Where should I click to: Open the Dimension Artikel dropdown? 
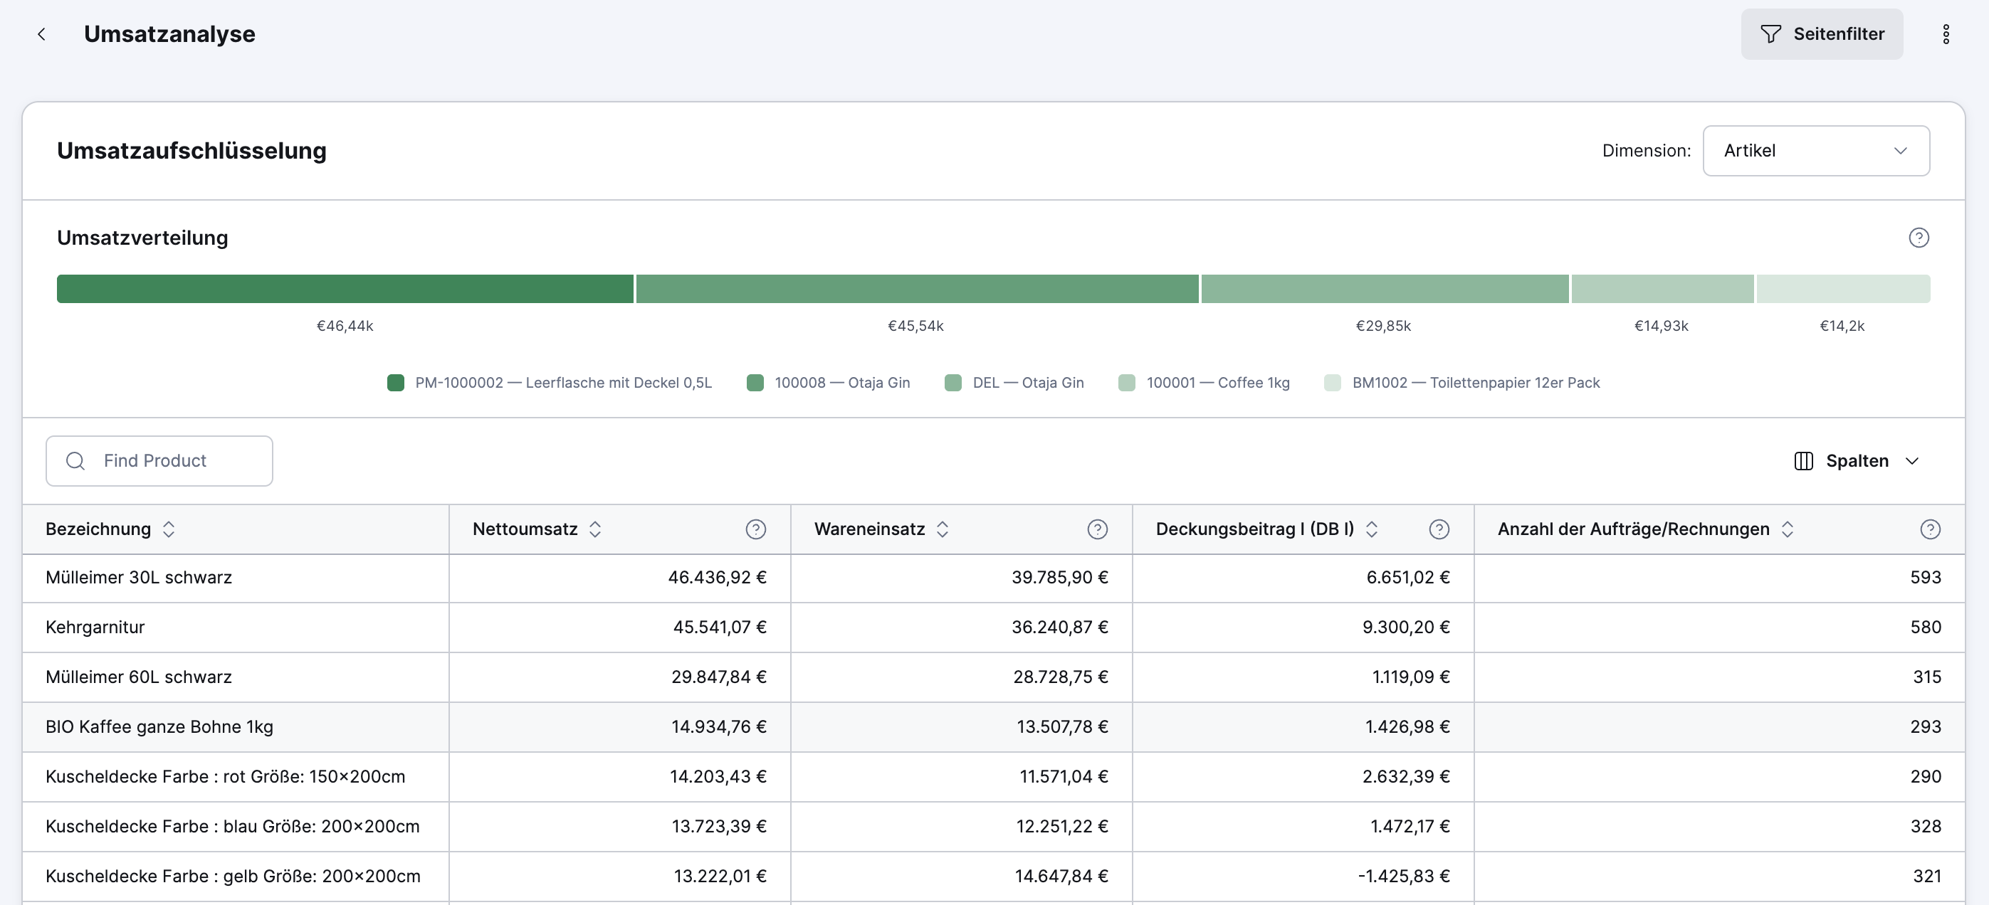coord(1815,152)
